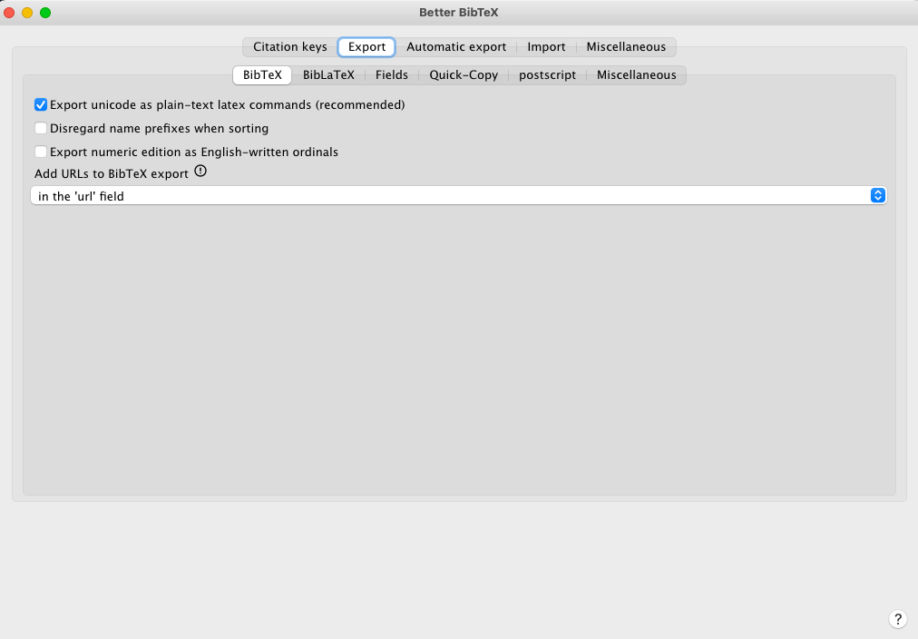
Task: Open the Citation keys tab
Action: coord(289,47)
